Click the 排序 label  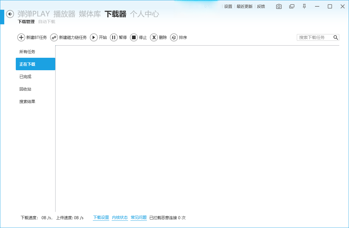pos(183,37)
